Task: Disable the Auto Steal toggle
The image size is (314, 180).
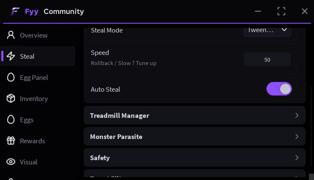Action: tap(279, 89)
